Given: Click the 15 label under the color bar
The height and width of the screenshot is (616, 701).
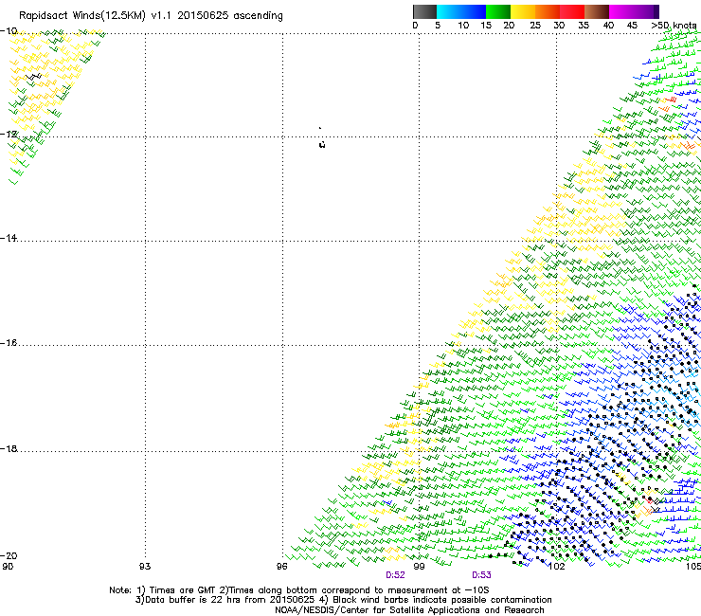Looking at the screenshot, I should tap(486, 26).
